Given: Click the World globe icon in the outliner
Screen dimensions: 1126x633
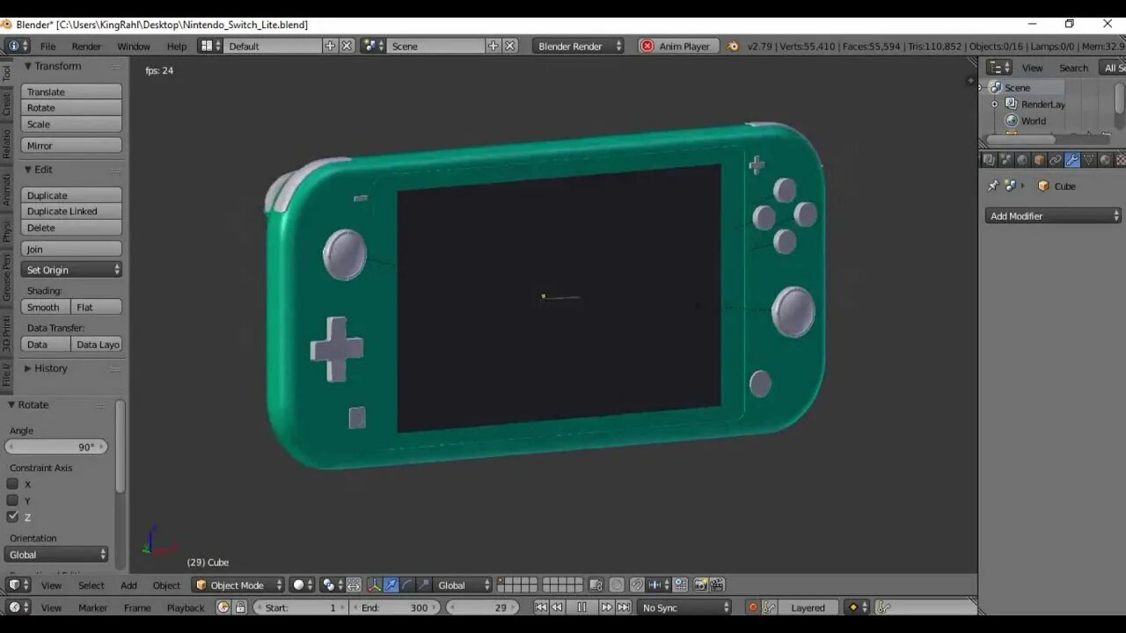Looking at the screenshot, I should click(1012, 120).
